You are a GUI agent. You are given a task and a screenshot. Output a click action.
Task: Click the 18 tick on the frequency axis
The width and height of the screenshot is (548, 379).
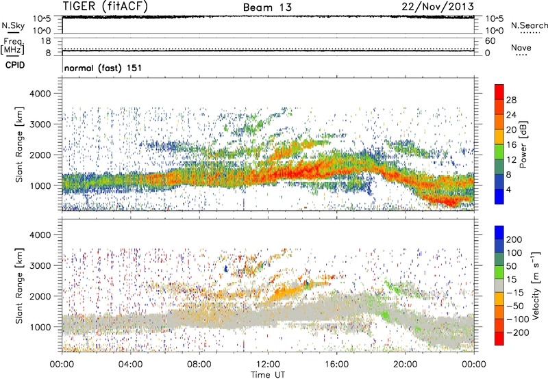tap(46, 41)
